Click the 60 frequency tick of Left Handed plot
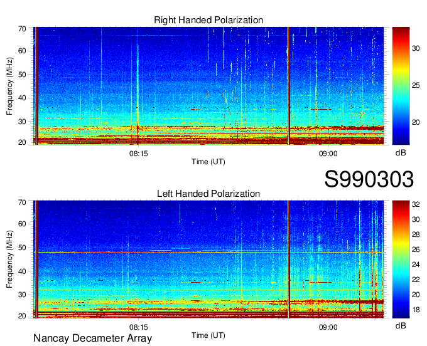The width and height of the screenshot is (427, 346). click(x=22, y=224)
